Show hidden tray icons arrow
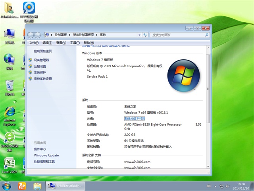Screen dimensions: 254x191 tap(216, 186)
